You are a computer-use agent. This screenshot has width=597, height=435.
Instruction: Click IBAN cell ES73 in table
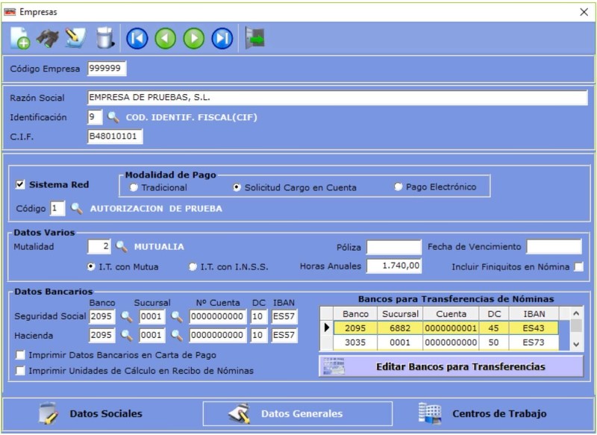coord(534,342)
